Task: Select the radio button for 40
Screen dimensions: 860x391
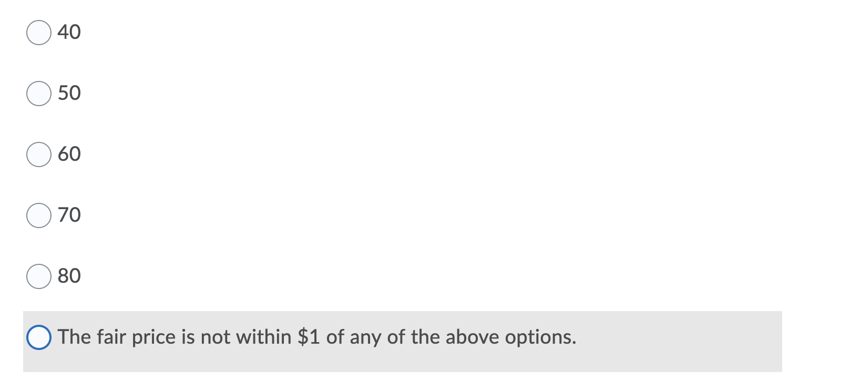Action: coord(38,33)
